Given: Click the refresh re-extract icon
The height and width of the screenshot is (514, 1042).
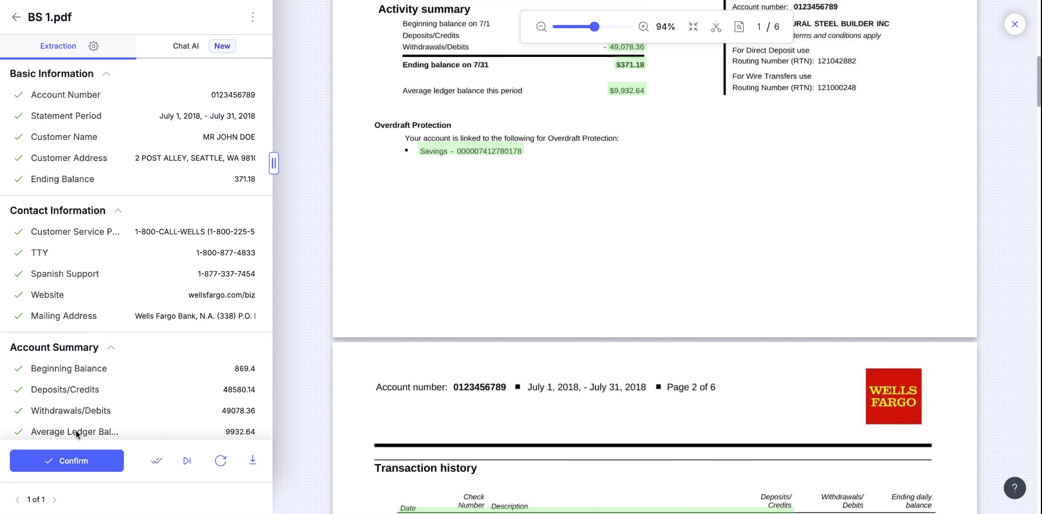Looking at the screenshot, I should click(220, 461).
